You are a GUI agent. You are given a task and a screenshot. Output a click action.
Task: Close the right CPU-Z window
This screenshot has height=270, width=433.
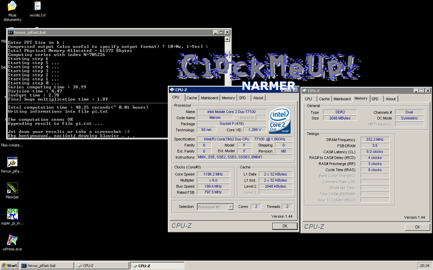428,91
